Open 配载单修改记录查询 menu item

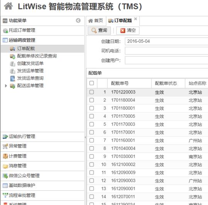42,56
